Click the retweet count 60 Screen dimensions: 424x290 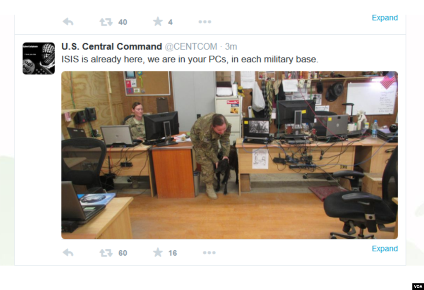click(x=123, y=253)
